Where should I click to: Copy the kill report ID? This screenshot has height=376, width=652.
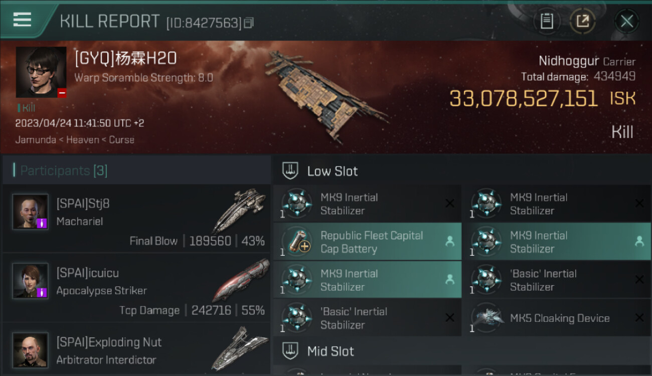point(249,23)
